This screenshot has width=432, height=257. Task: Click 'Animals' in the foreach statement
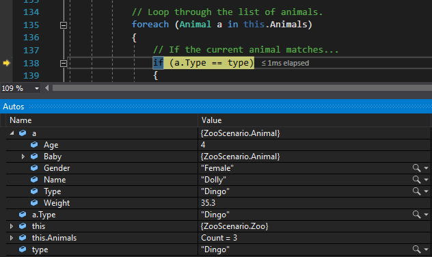click(x=288, y=25)
